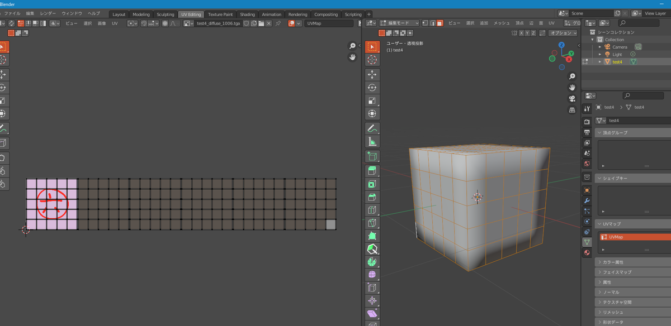Select the Cursor tool in 3D viewport
671x326 pixels.
pos(372,60)
